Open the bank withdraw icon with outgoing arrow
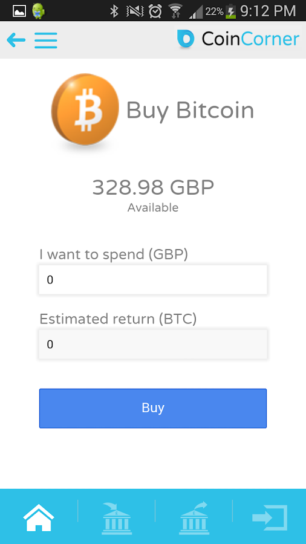The width and height of the screenshot is (306, 544). pyautogui.click(x=194, y=517)
